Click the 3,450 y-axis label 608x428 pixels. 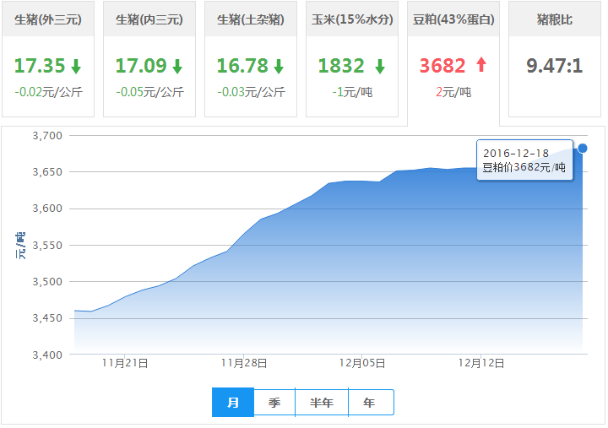click(47, 318)
